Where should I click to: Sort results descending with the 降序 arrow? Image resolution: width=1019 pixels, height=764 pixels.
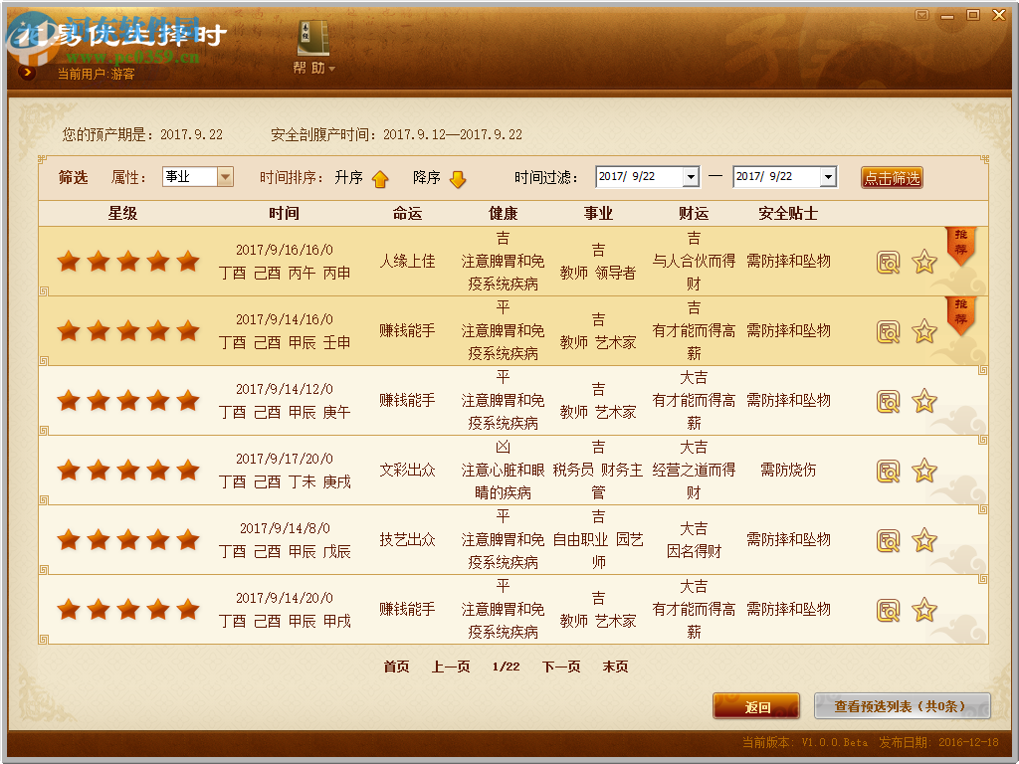point(456,176)
